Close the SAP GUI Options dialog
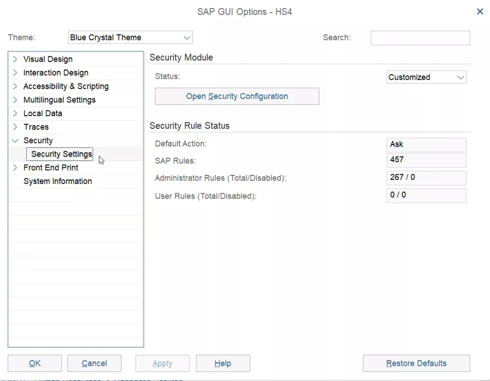490x381 pixels. [480, 11]
